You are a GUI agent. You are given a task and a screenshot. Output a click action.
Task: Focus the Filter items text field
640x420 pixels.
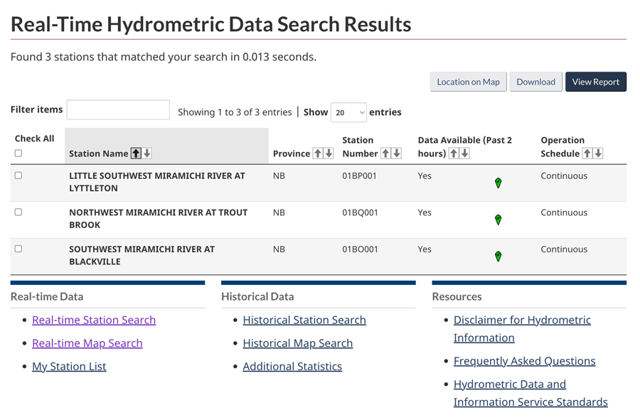[x=118, y=110]
